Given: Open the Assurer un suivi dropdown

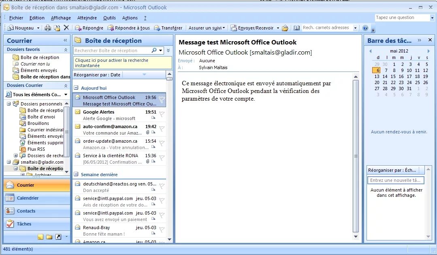Looking at the screenshot, I should [207, 28].
